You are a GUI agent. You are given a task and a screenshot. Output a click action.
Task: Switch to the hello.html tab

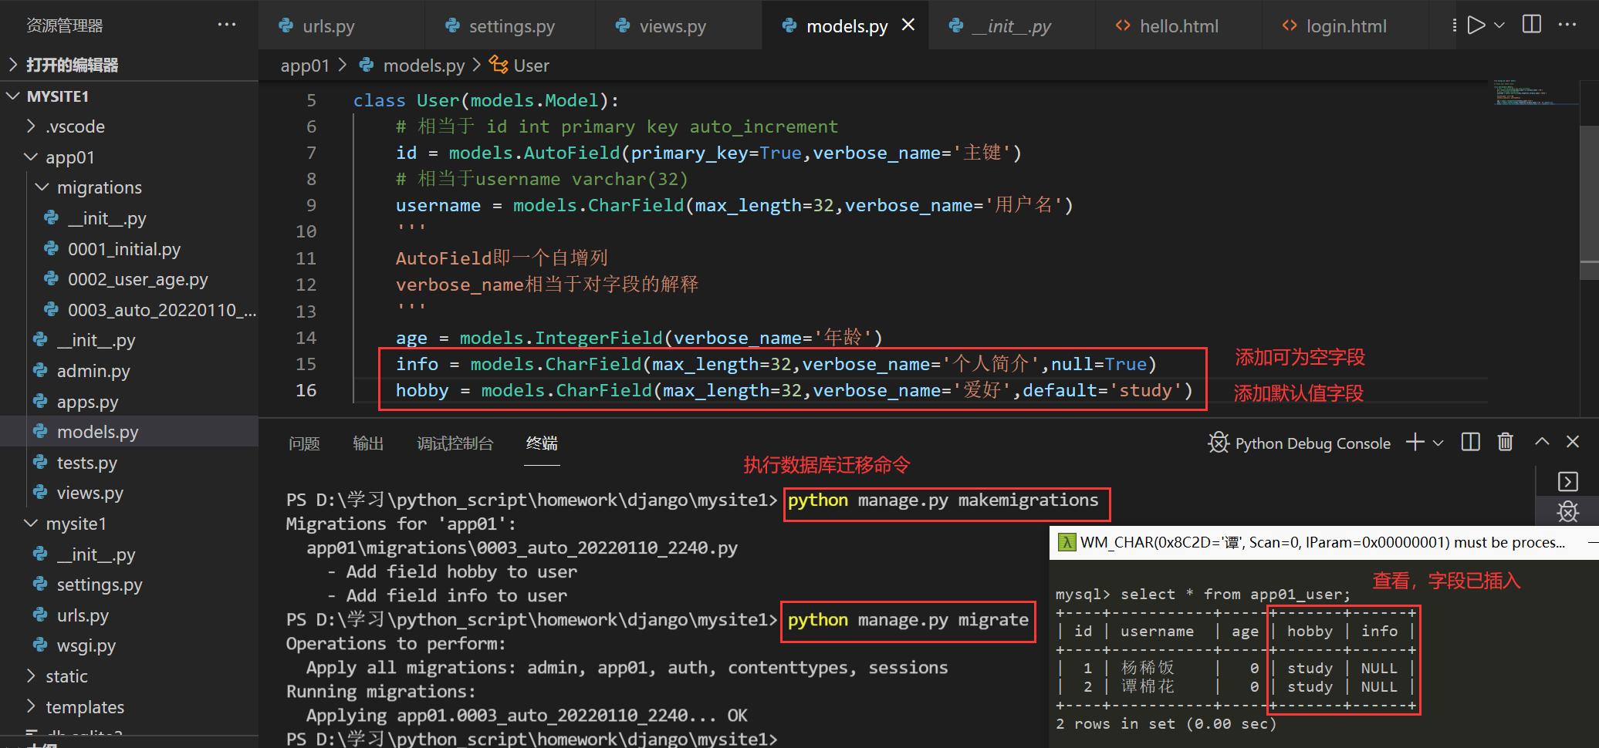pyautogui.click(x=1178, y=25)
